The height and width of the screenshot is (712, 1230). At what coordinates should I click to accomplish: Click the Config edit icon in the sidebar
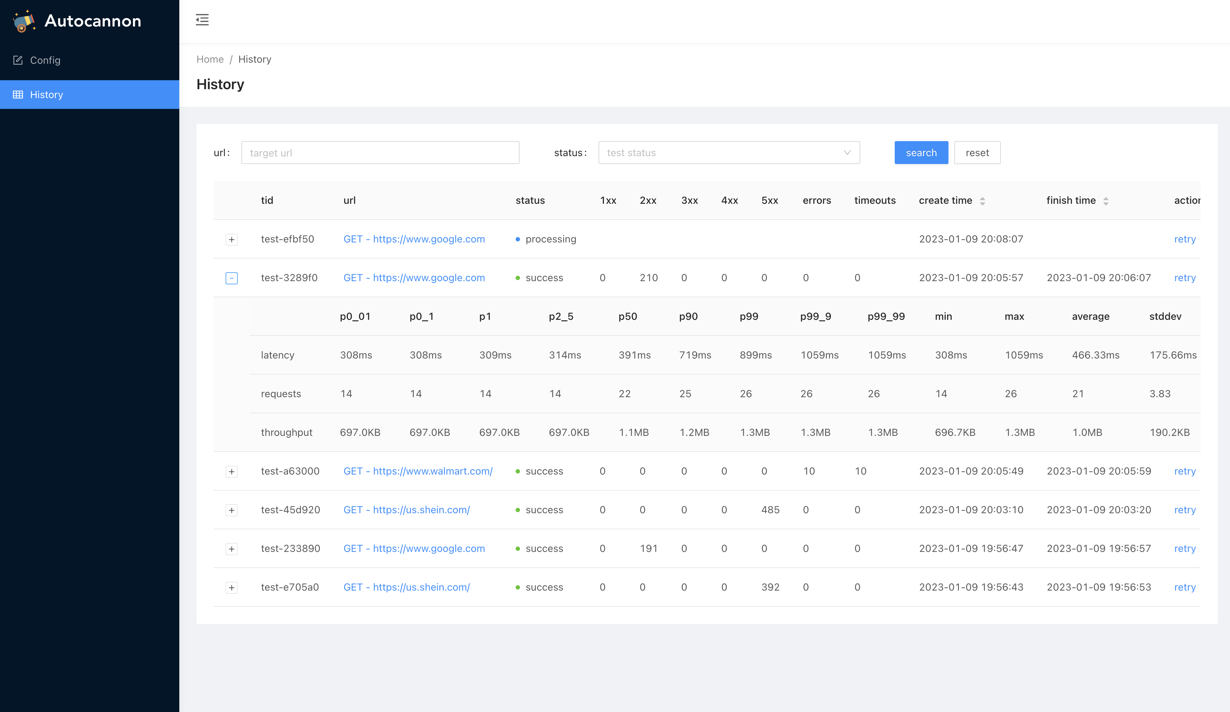(x=18, y=60)
